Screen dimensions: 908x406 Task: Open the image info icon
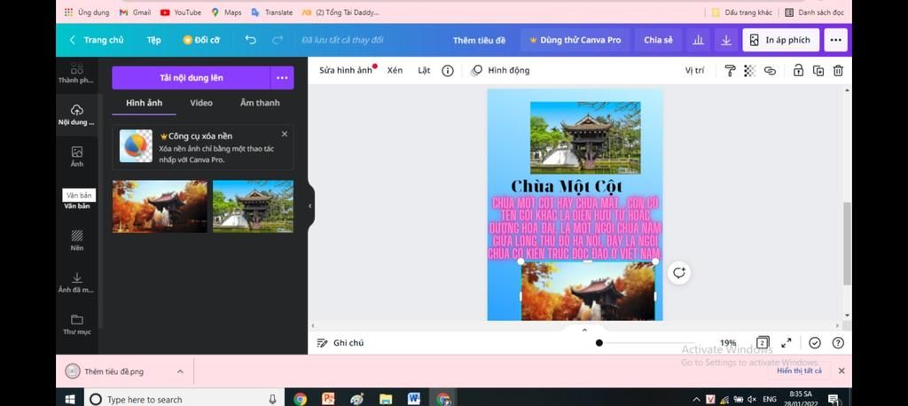(448, 71)
